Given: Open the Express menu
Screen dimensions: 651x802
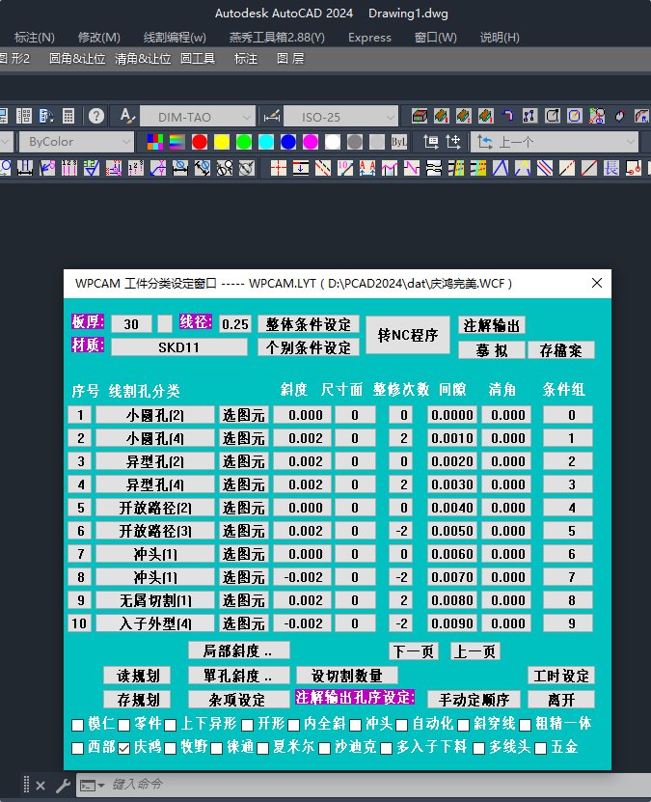Looking at the screenshot, I should click(x=369, y=38).
